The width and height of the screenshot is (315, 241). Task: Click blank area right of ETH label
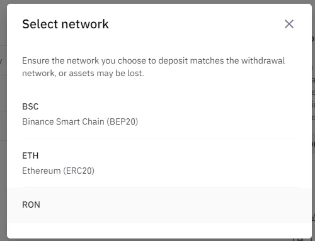click(168, 155)
